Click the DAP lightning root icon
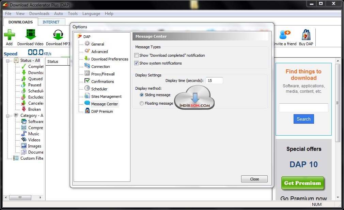 79,36
